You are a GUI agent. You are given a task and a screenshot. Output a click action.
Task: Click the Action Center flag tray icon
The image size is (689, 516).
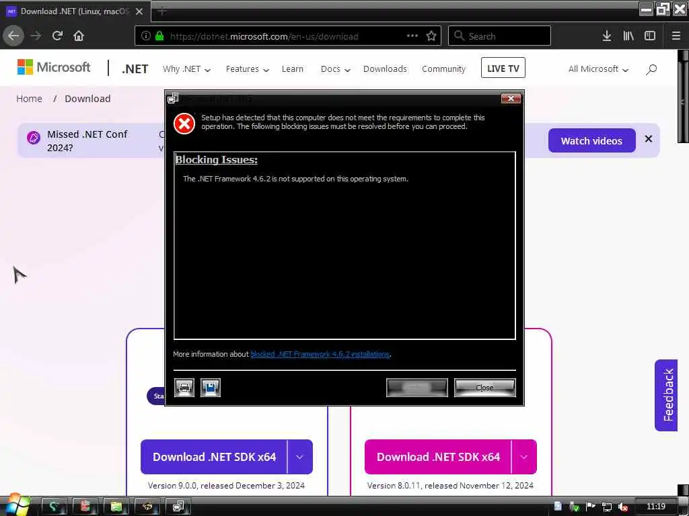point(591,507)
